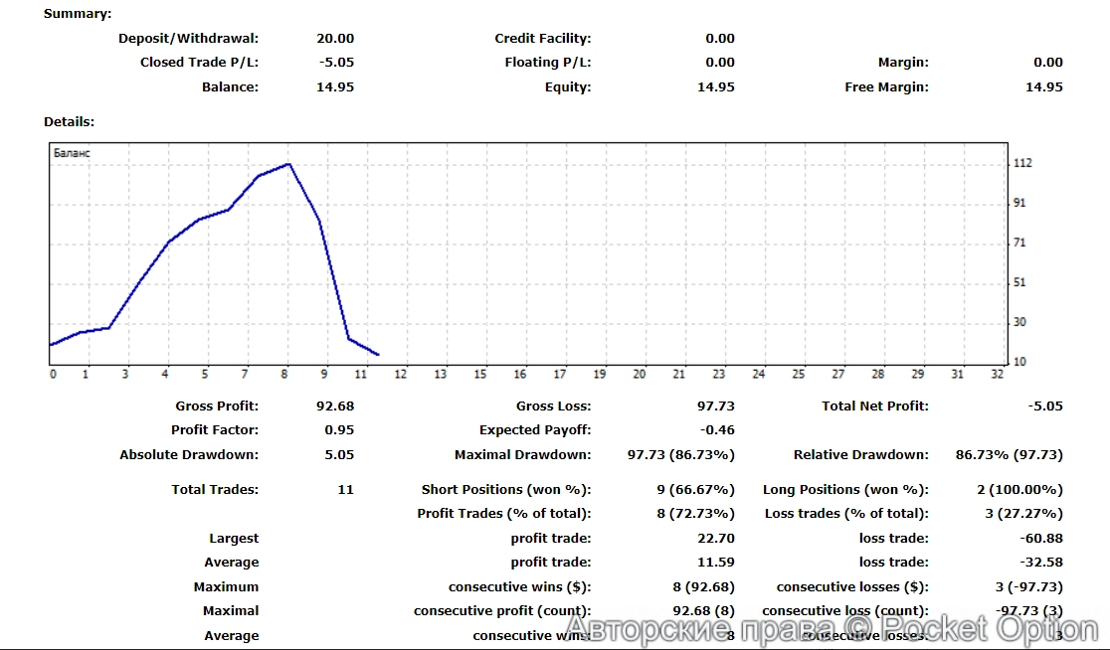Click the Details section heading
The image size is (1110, 650).
tap(69, 121)
